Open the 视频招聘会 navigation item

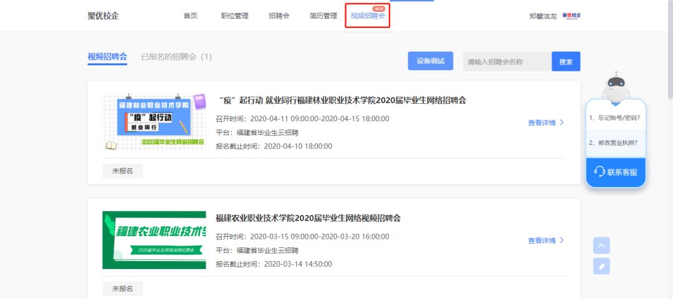tap(368, 16)
